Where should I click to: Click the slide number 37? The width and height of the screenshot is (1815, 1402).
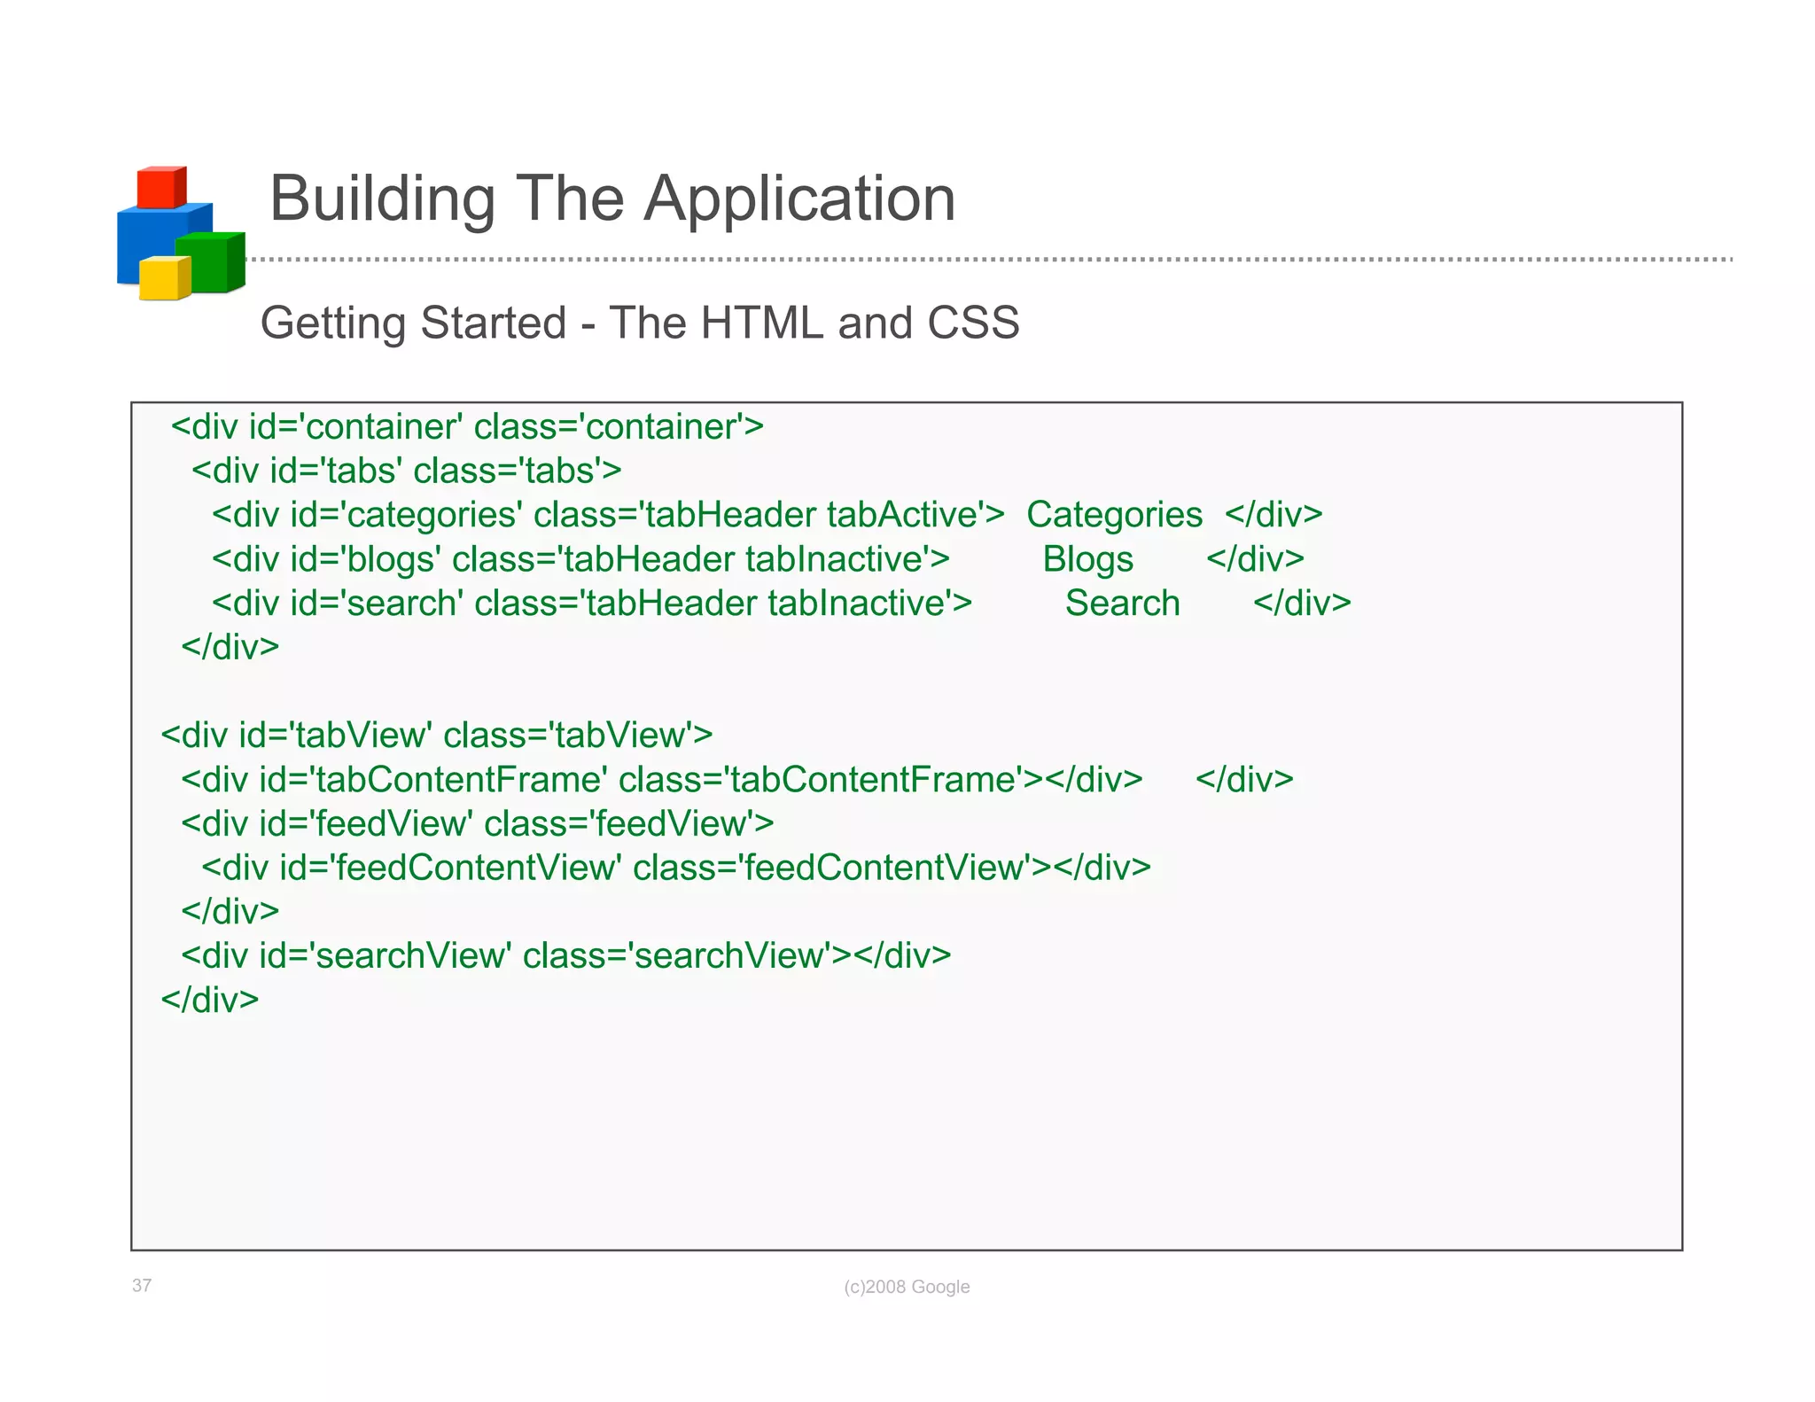pyautogui.click(x=142, y=1286)
